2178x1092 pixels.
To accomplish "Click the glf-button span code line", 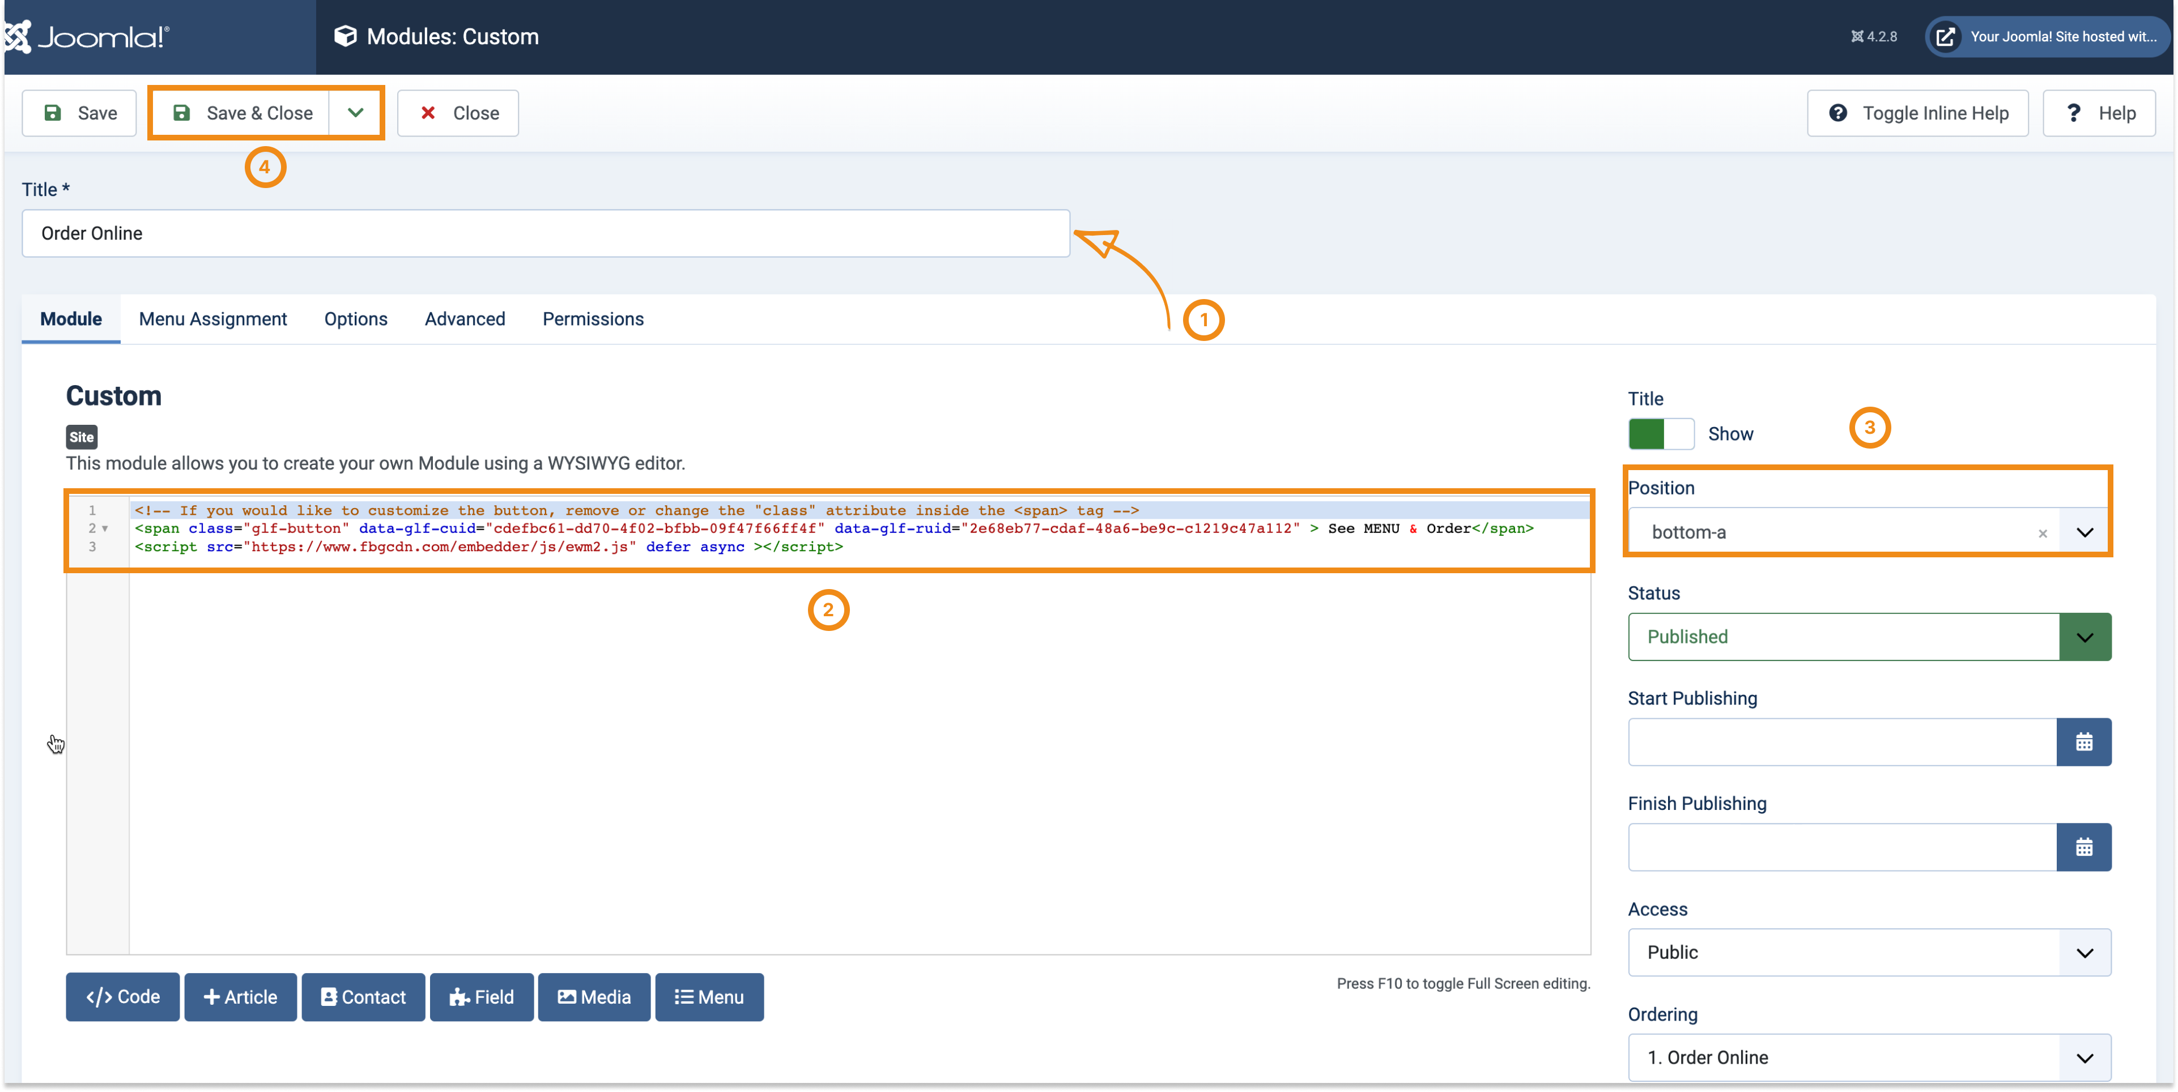I will (833, 529).
